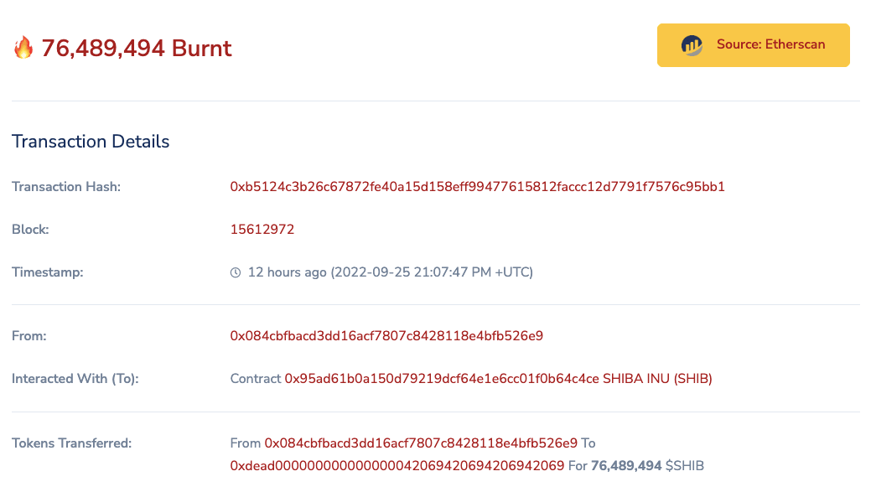Select the 76,489,494 Burnt heading
The height and width of the screenshot is (492, 871).
pos(137,49)
